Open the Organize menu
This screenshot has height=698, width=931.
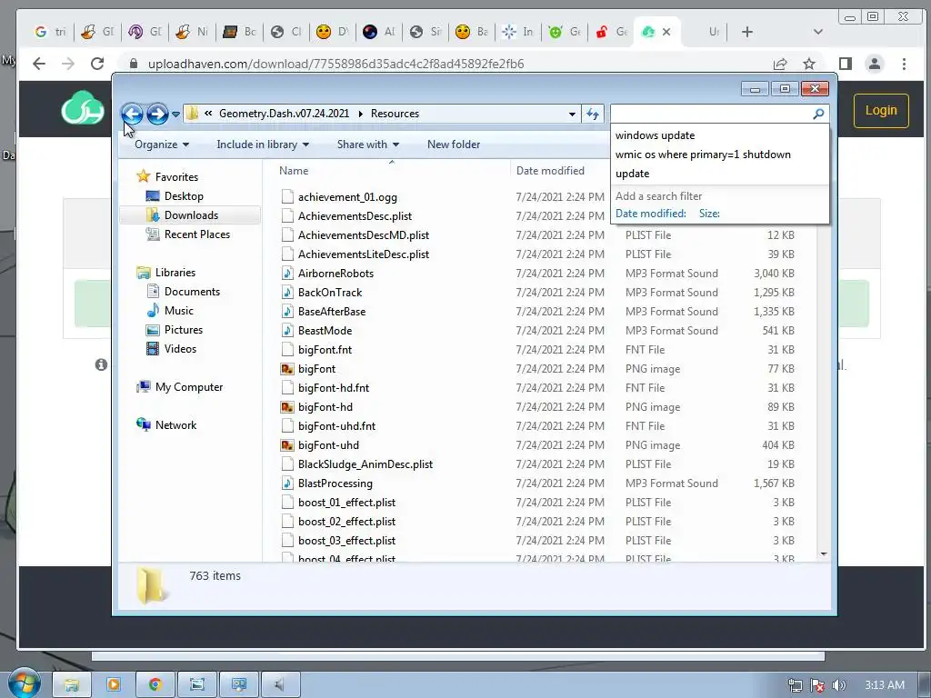pos(162,145)
